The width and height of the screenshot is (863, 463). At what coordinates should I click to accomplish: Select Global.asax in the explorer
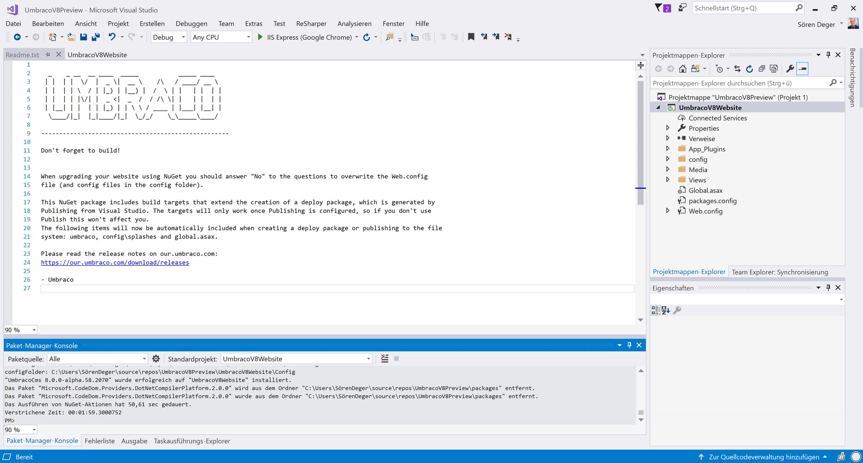pyautogui.click(x=705, y=190)
